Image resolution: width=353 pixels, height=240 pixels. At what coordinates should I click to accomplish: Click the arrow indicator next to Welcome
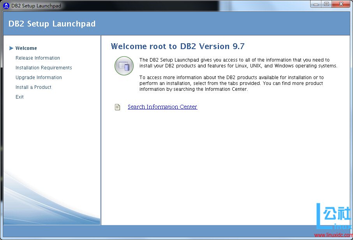pyautogui.click(x=11, y=48)
